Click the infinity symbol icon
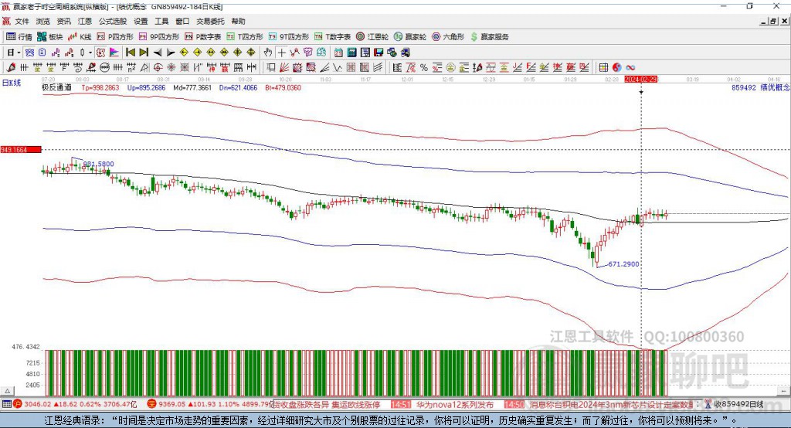The width and height of the screenshot is (791, 428). [x=630, y=67]
